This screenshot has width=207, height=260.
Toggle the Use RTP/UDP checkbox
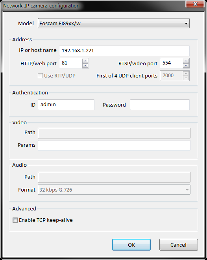pos(40,76)
